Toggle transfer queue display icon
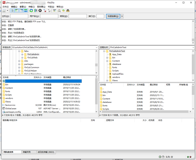 [x=26, y=10]
